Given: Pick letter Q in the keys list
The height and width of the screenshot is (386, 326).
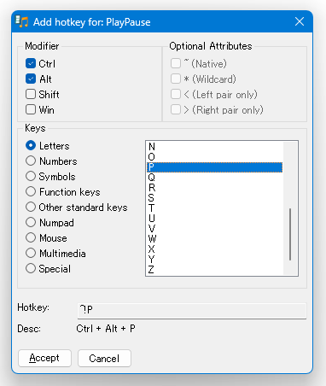Looking at the screenshot, I should coord(214,178).
